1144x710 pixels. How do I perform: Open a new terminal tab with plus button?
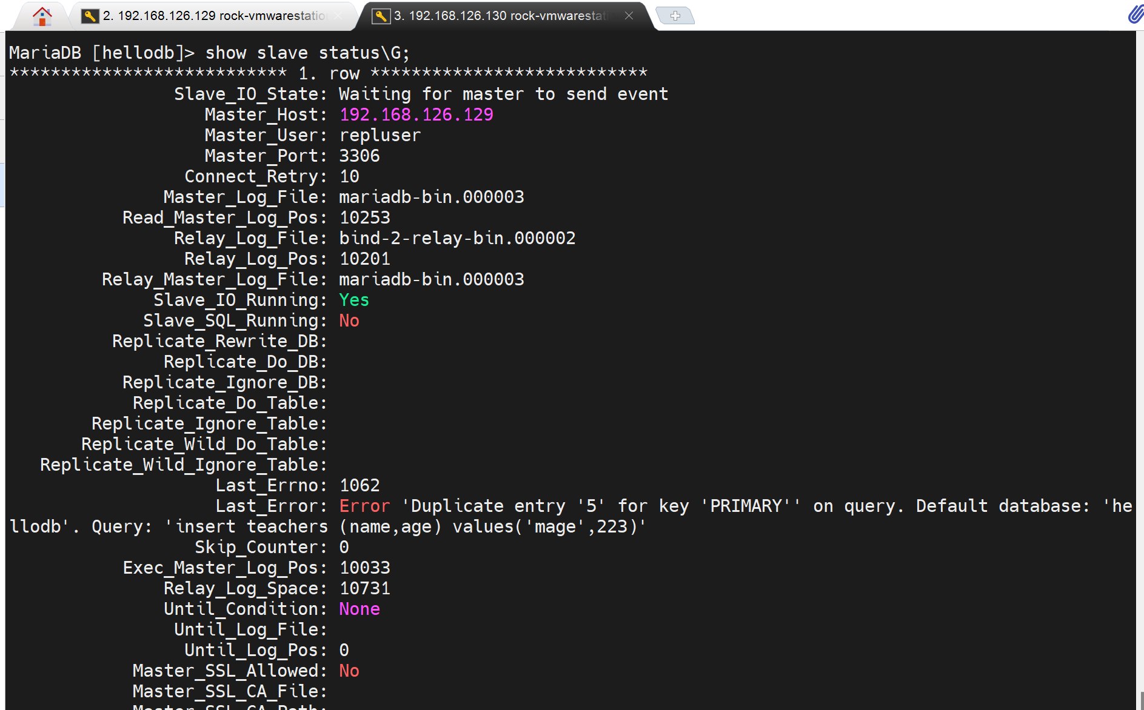(675, 16)
